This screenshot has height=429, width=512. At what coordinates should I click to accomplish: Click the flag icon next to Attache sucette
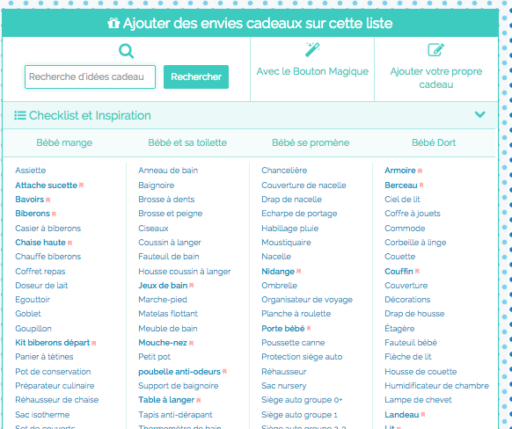click(x=81, y=185)
